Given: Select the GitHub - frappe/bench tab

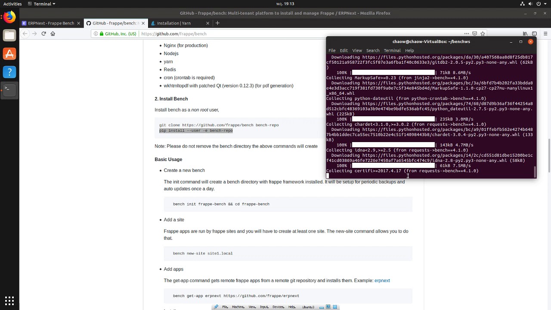Looking at the screenshot, I should click(115, 23).
